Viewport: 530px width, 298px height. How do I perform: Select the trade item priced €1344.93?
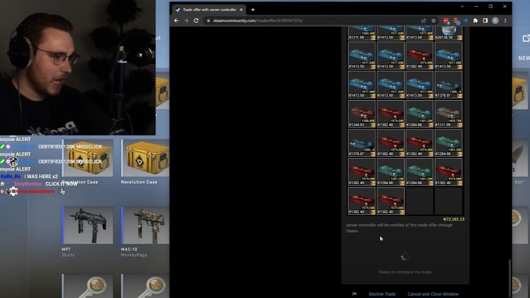(362, 114)
